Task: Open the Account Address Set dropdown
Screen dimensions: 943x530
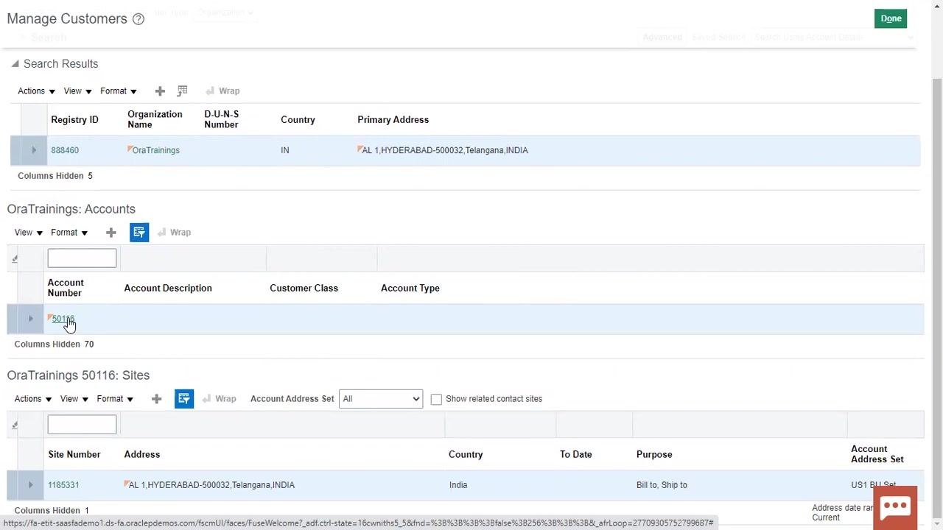Action: (x=381, y=398)
